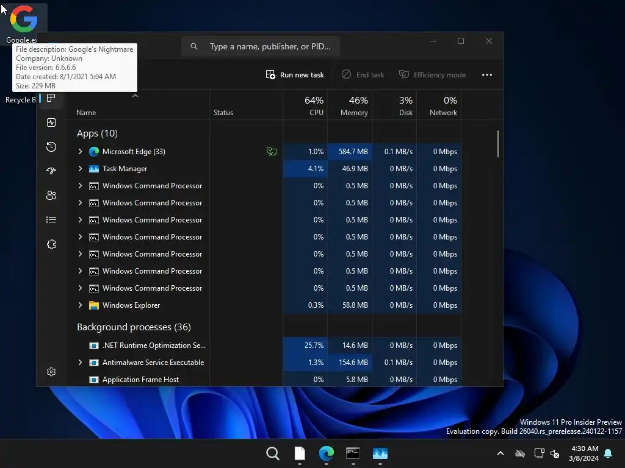
Task: Expand the last Windows Command Processor row
Action: click(80, 288)
